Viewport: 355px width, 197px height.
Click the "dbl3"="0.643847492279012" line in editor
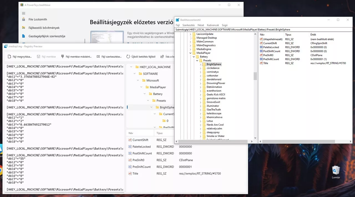click(x=29, y=125)
